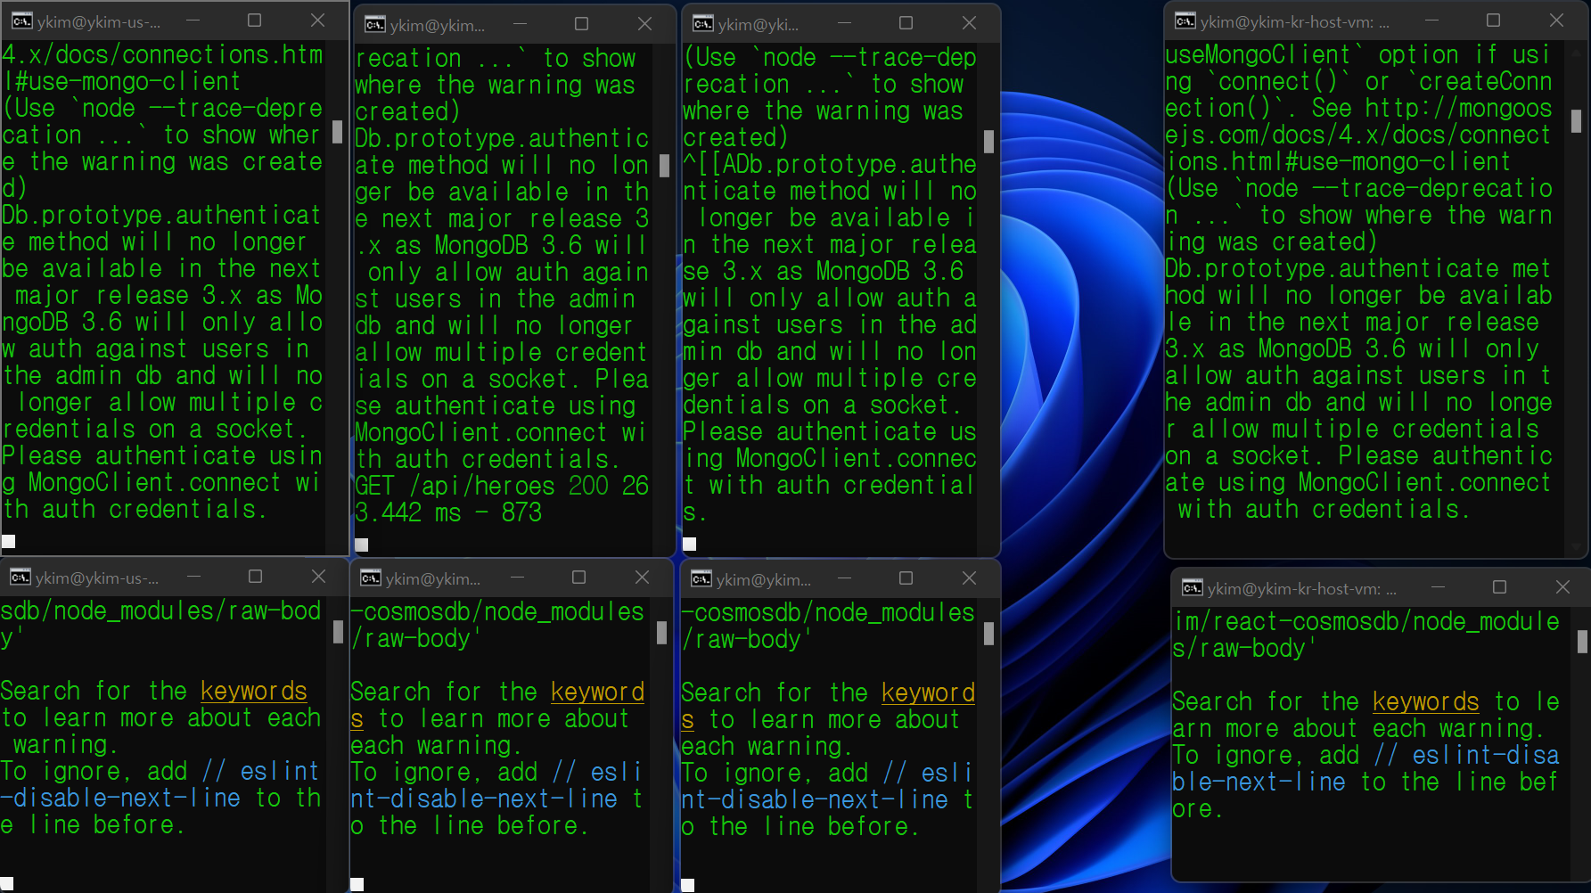
Task: Maximize the window starting with '4.x/docs/connections.htm'
Action: click(254, 20)
